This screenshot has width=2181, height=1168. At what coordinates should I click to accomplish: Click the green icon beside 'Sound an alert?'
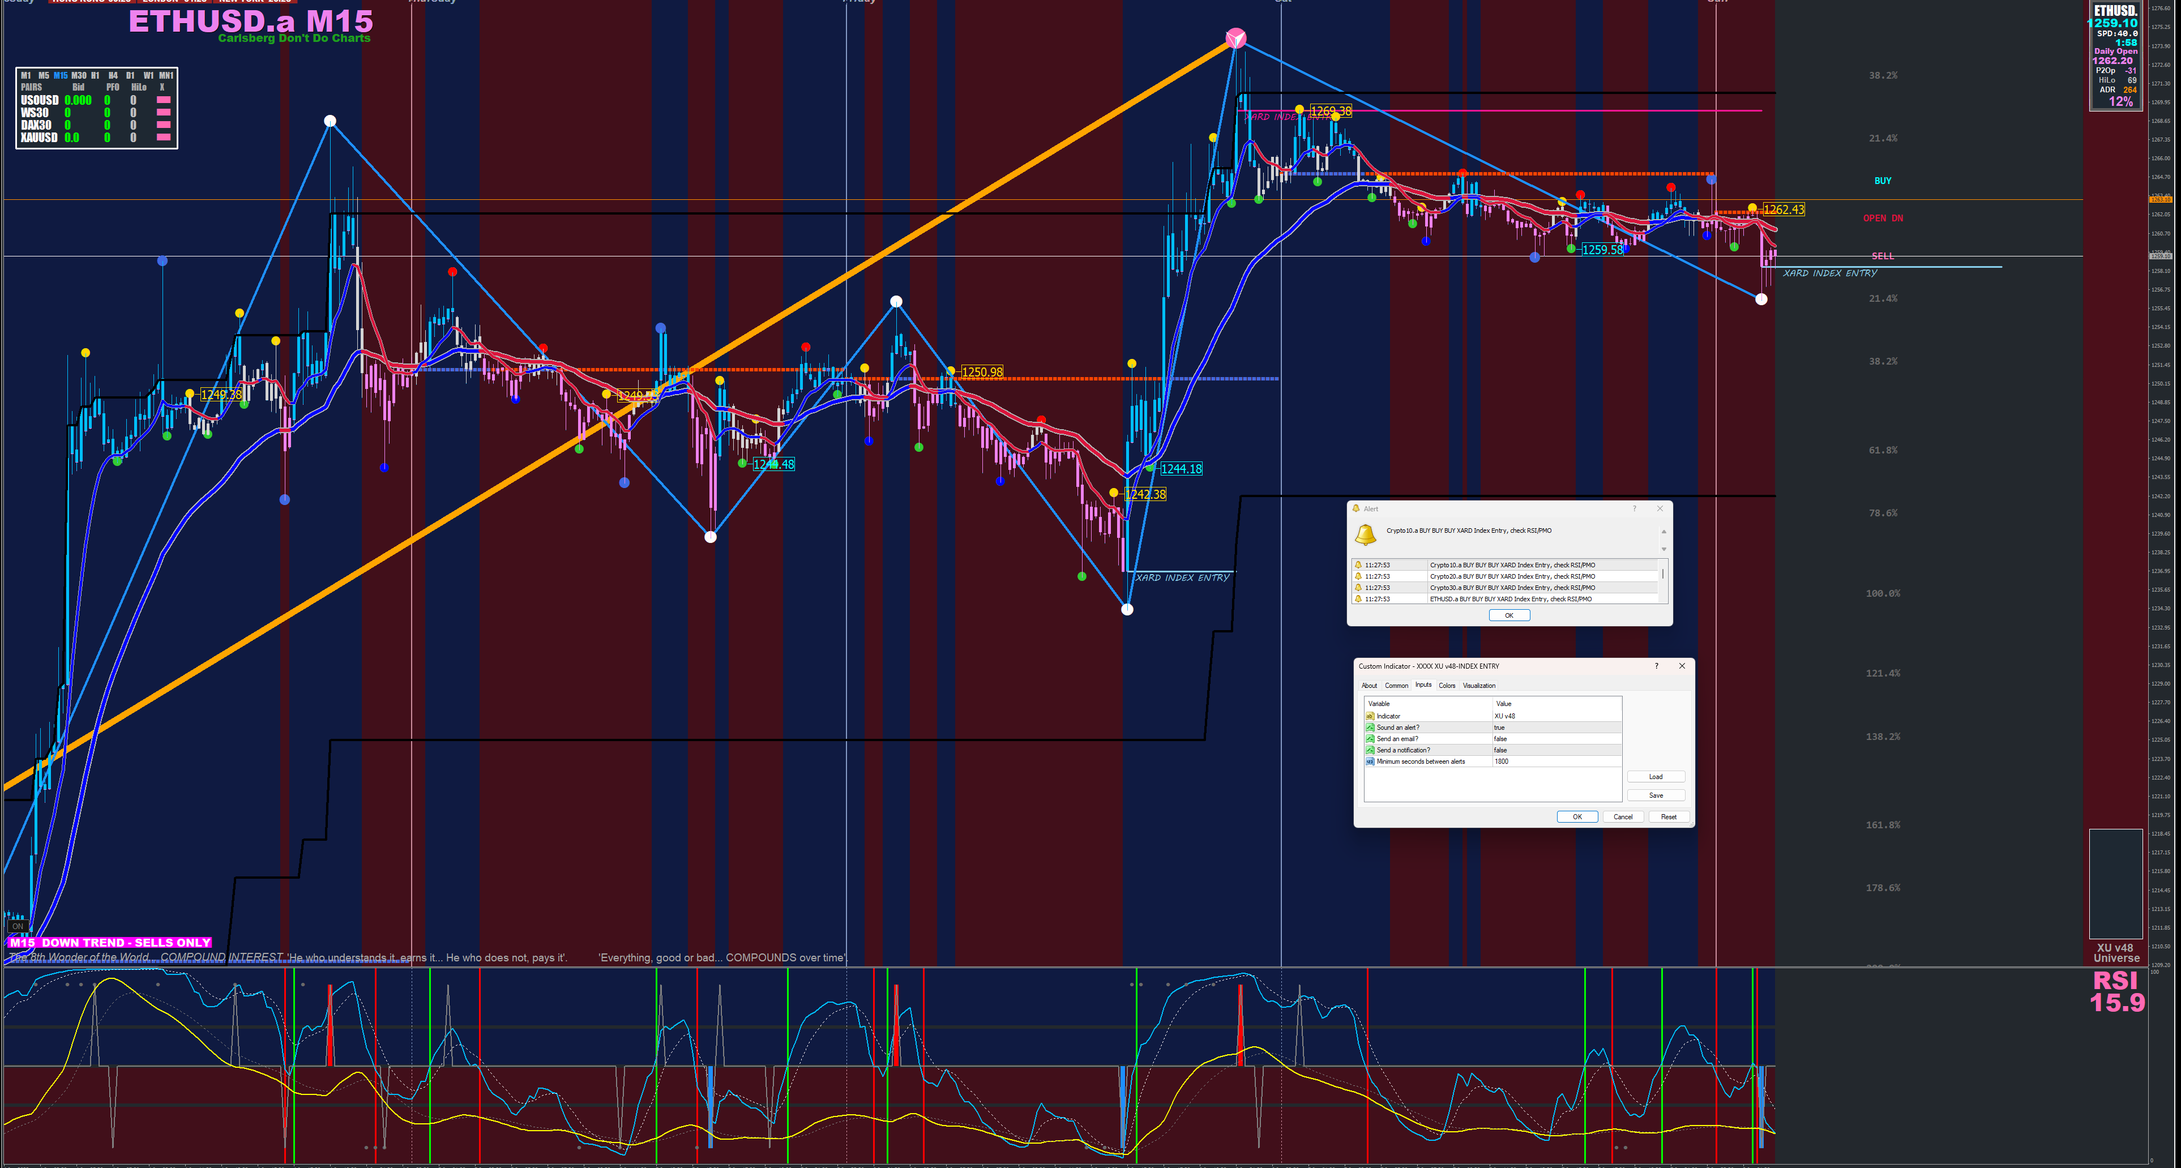(1370, 727)
